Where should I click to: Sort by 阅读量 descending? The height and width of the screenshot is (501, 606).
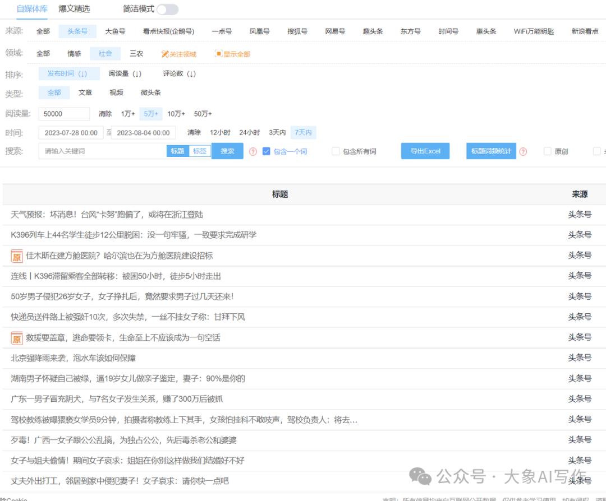point(125,73)
